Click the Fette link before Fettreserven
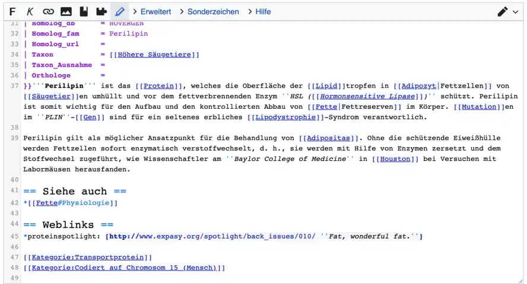The height and width of the screenshot is (284, 527). [326, 107]
